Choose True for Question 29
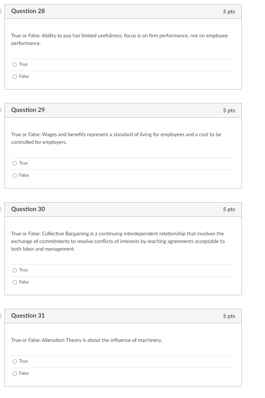The width and height of the screenshot is (265, 398). click(x=15, y=163)
